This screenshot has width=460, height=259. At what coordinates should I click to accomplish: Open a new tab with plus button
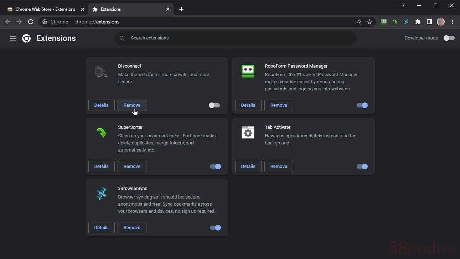click(x=181, y=9)
